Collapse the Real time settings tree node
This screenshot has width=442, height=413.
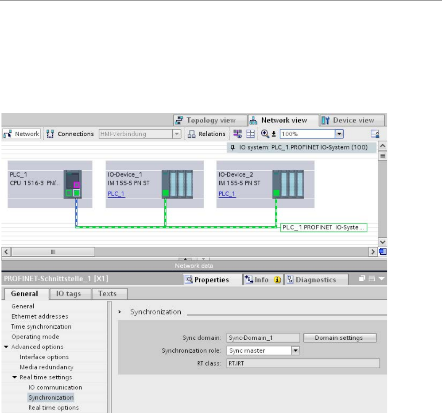[15, 378]
